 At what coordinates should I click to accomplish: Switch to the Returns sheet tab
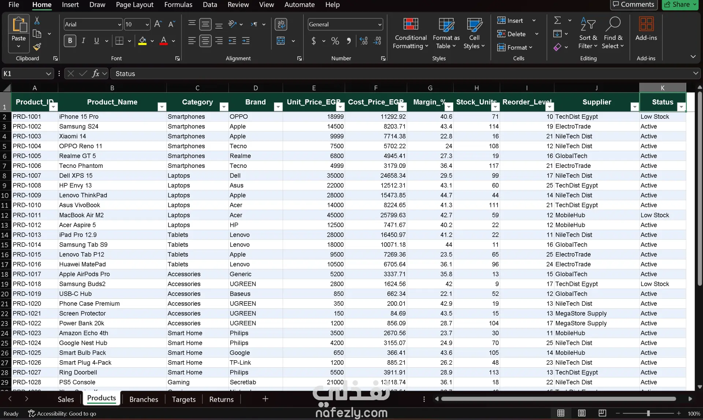(222, 399)
